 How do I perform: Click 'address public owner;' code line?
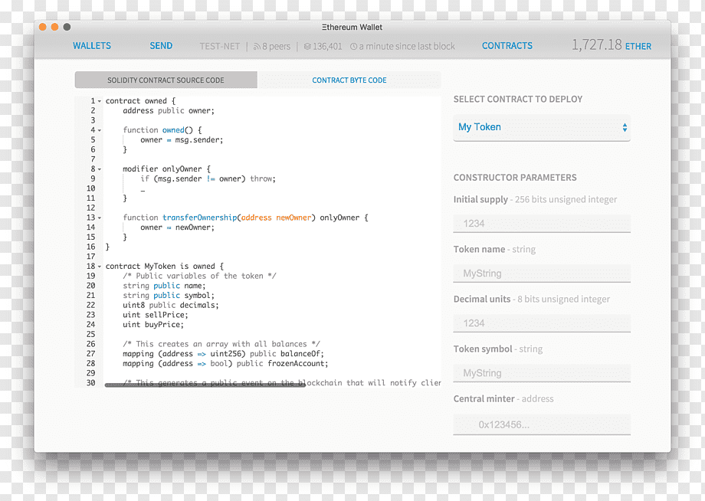tap(169, 110)
